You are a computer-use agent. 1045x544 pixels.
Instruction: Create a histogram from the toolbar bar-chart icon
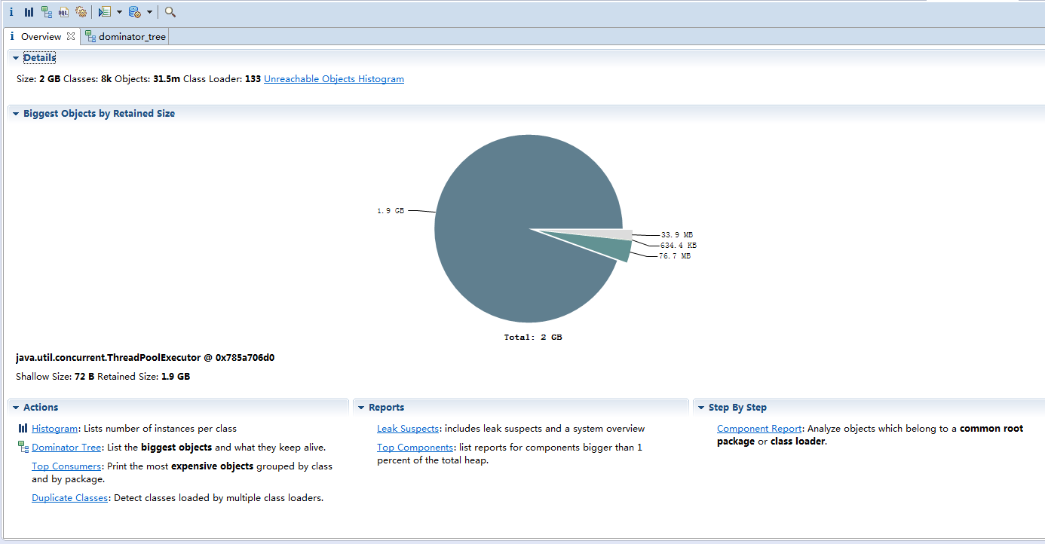pos(29,12)
